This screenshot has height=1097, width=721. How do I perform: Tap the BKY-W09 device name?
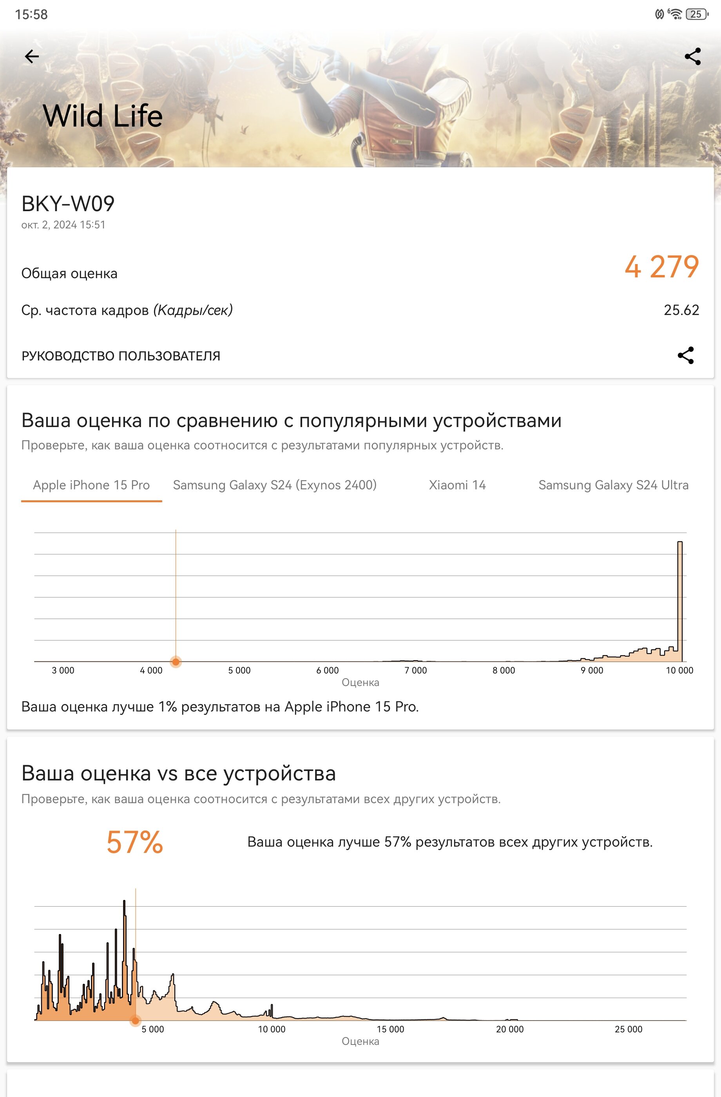[68, 204]
